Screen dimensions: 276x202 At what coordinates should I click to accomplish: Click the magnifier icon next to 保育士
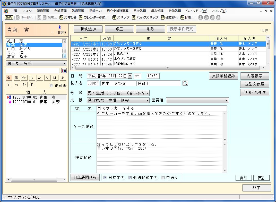(185, 83)
